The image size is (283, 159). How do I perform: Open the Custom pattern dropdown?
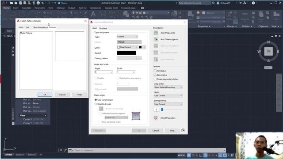(x=127, y=58)
